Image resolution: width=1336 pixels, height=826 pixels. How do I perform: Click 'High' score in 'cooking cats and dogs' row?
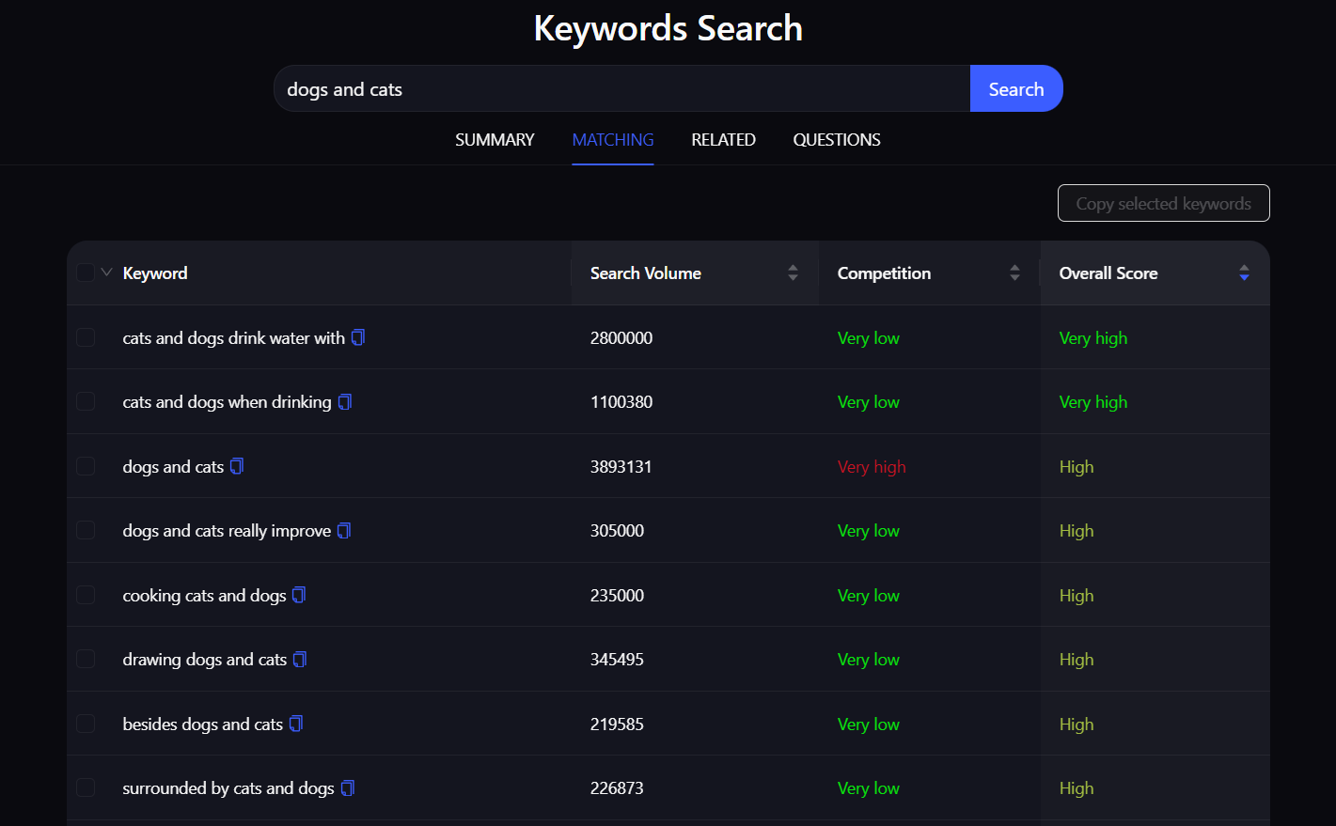tap(1077, 596)
